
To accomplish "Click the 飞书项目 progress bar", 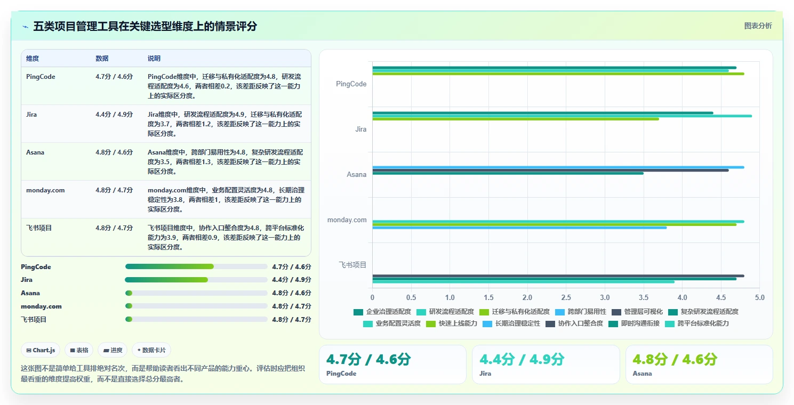I will [196, 319].
